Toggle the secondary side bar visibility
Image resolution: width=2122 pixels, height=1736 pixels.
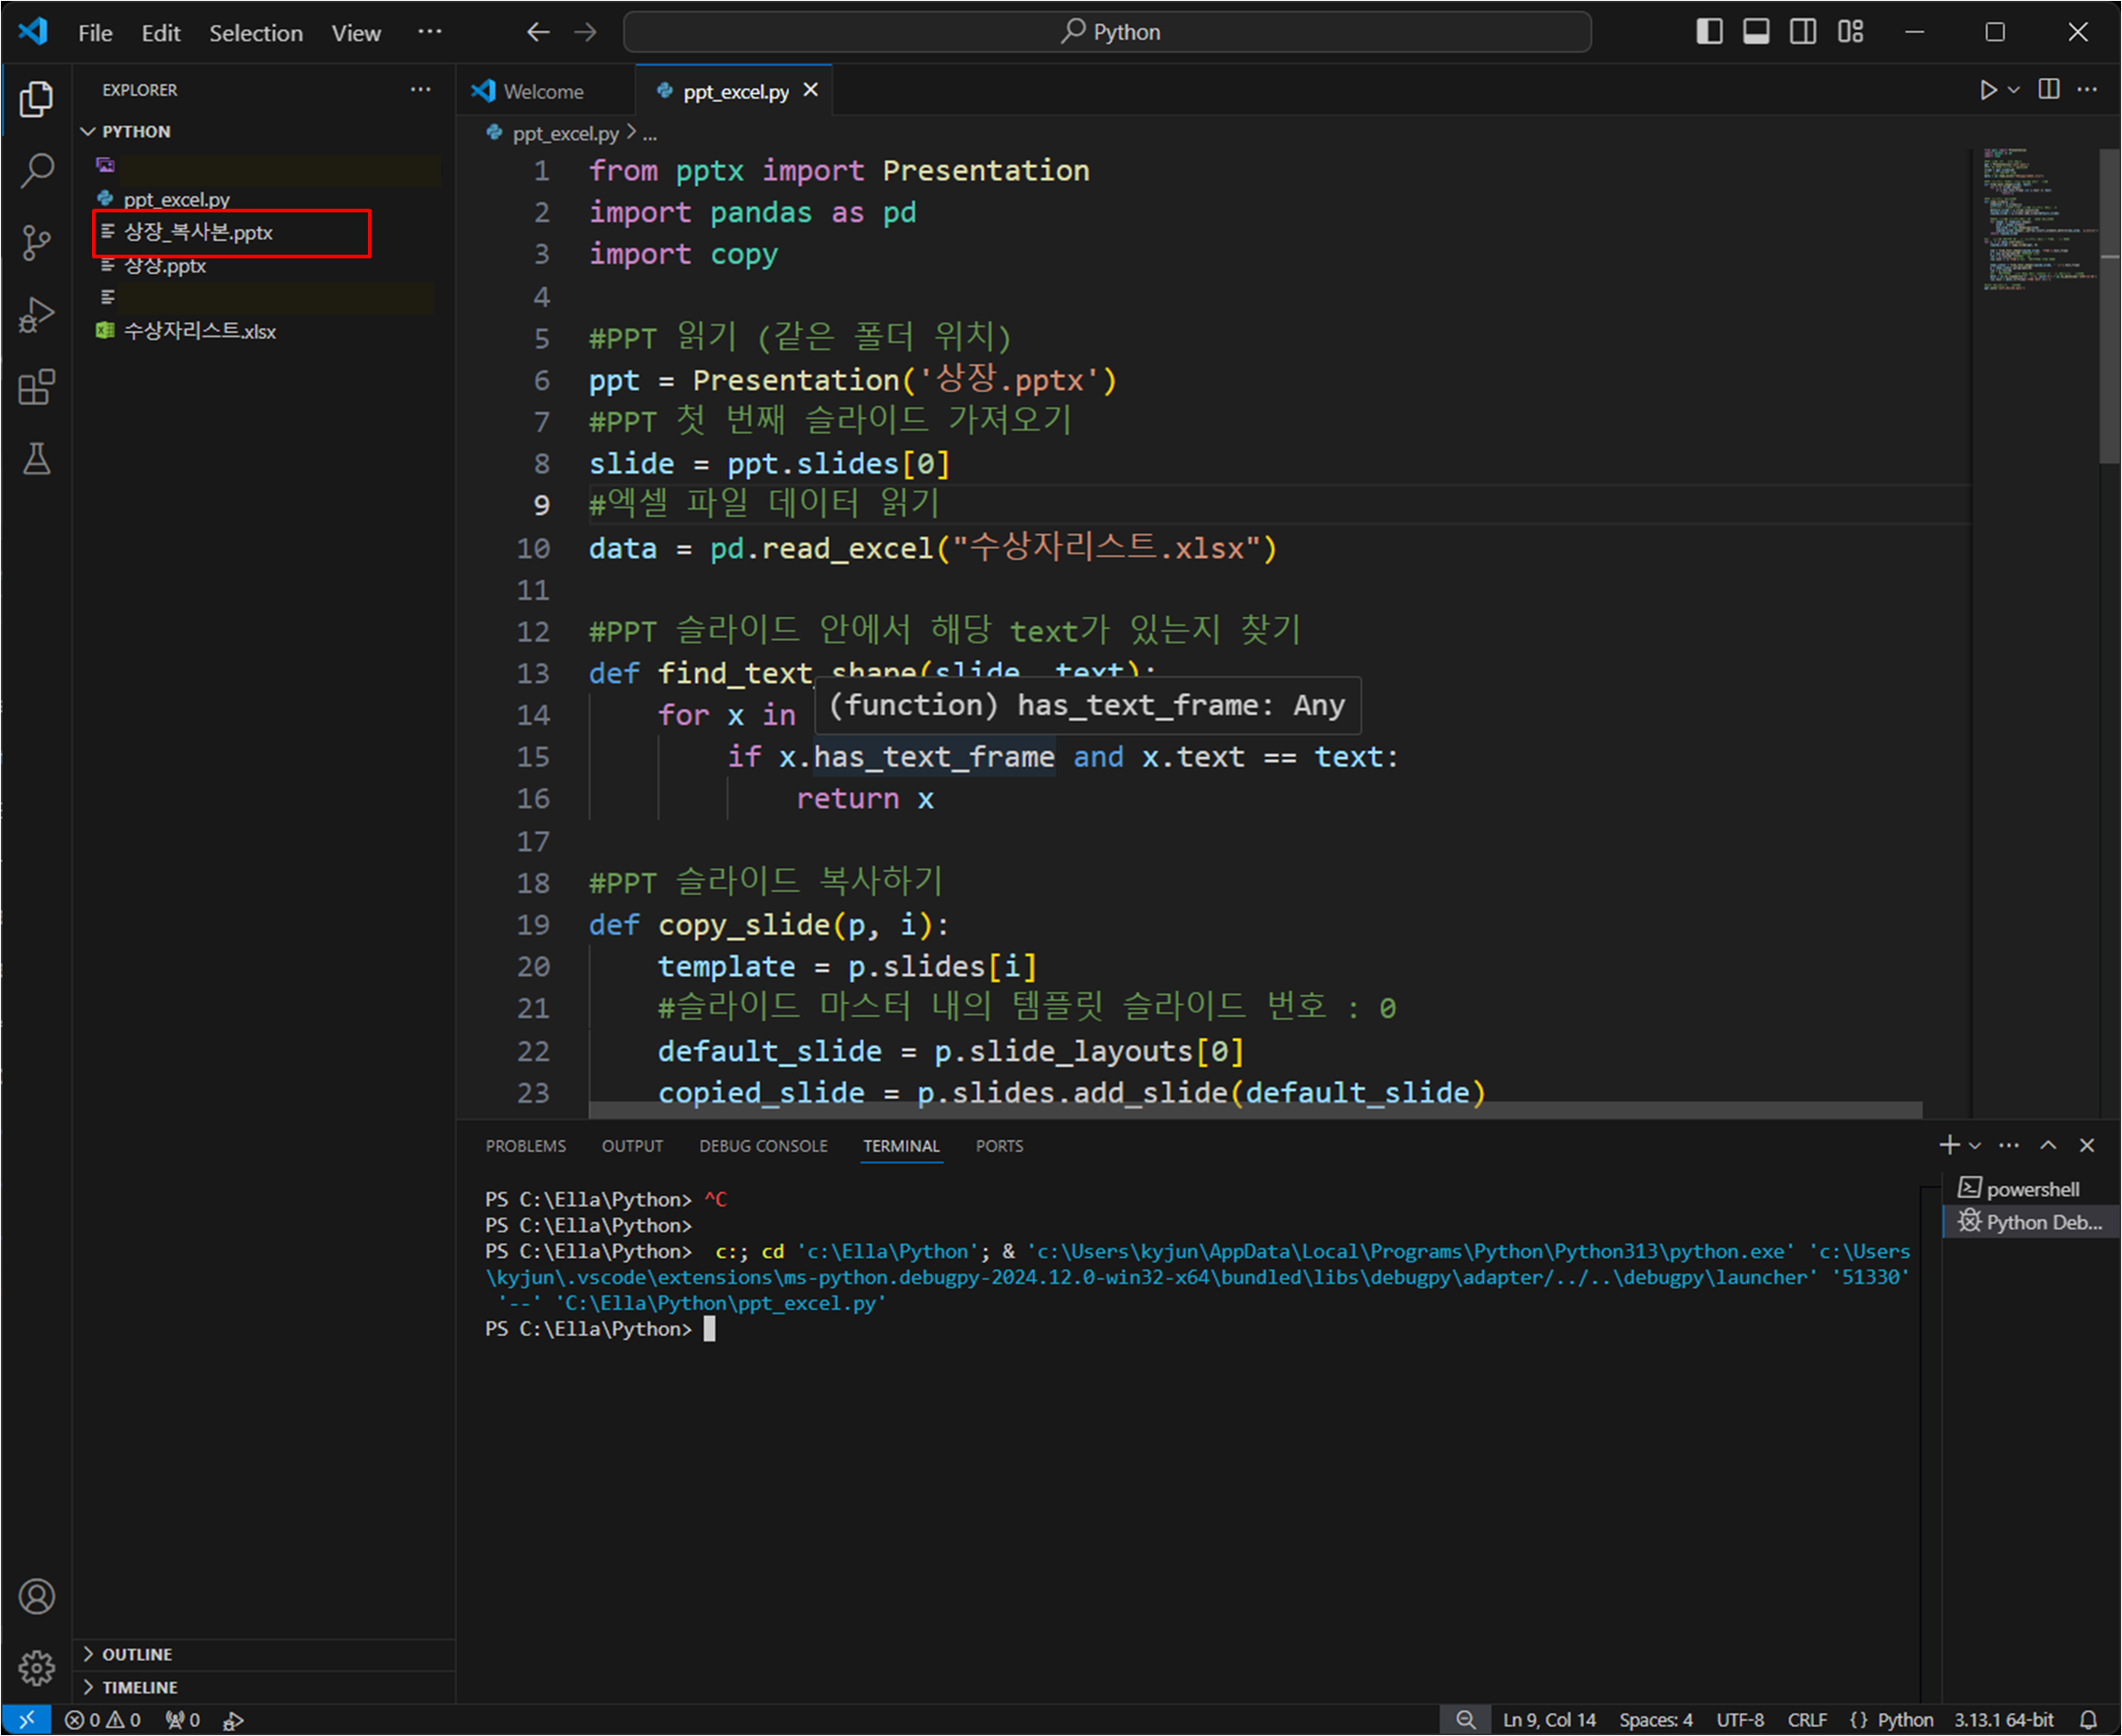click(x=1803, y=32)
